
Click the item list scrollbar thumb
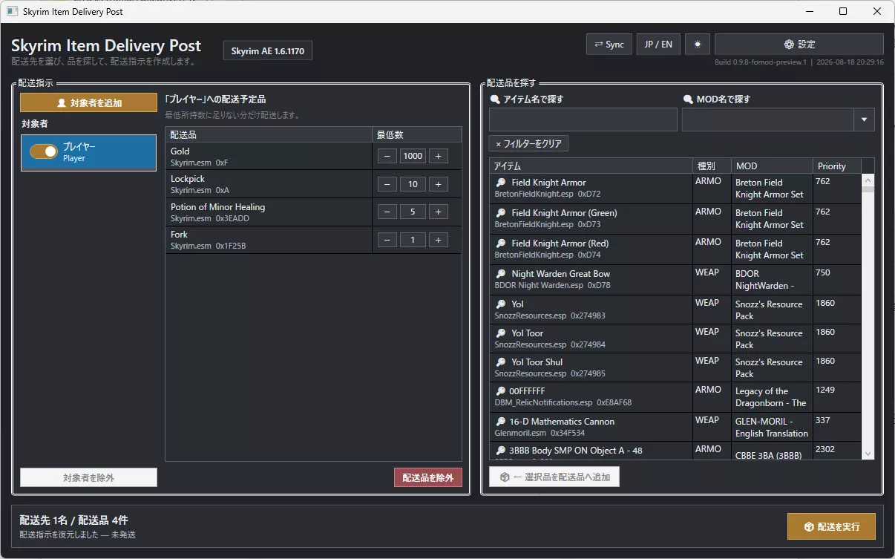click(x=868, y=189)
